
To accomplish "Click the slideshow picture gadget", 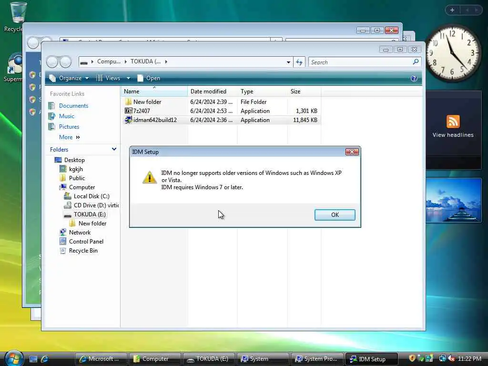I will tap(454, 200).
